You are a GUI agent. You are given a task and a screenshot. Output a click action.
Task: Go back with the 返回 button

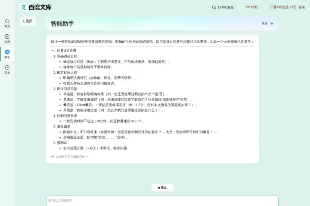[x=28, y=21]
